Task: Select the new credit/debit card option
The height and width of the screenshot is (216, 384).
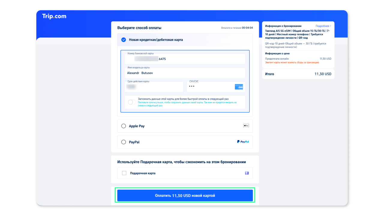Action: click(124, 40)
